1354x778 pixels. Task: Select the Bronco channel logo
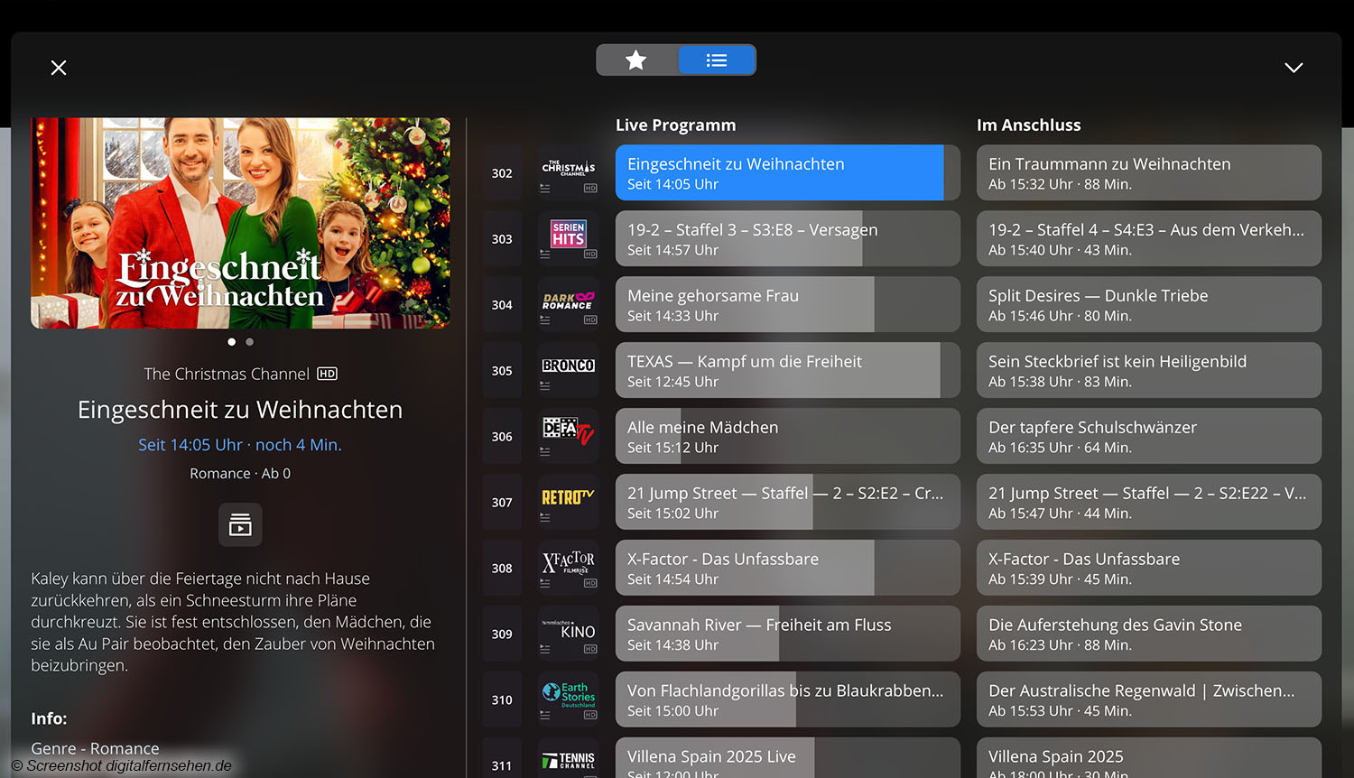pos(568,366)
